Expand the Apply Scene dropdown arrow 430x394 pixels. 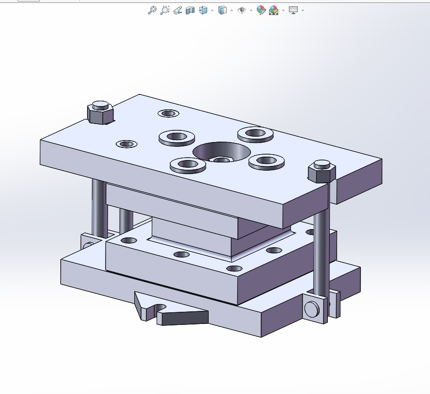point(283,10)
